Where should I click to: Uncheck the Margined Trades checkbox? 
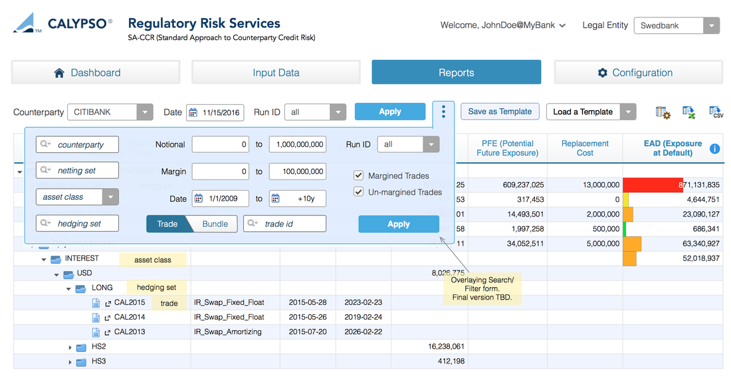click(359, 175)
